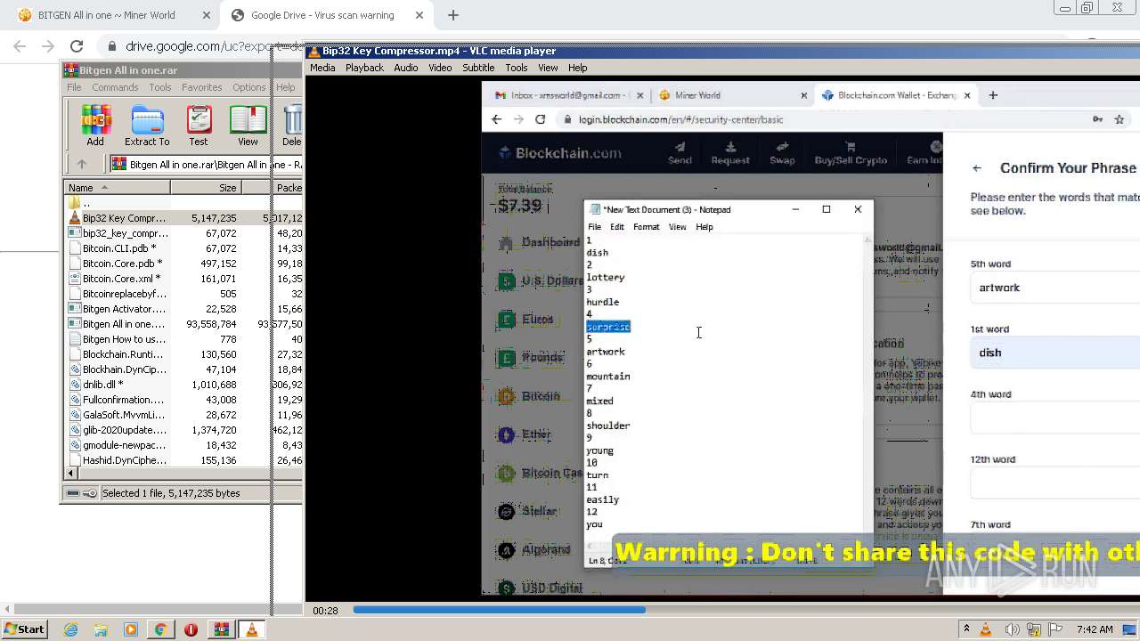Screen dimensions: 1140x641
Task: Open VLC Audio menu
Action: (406, 68)
